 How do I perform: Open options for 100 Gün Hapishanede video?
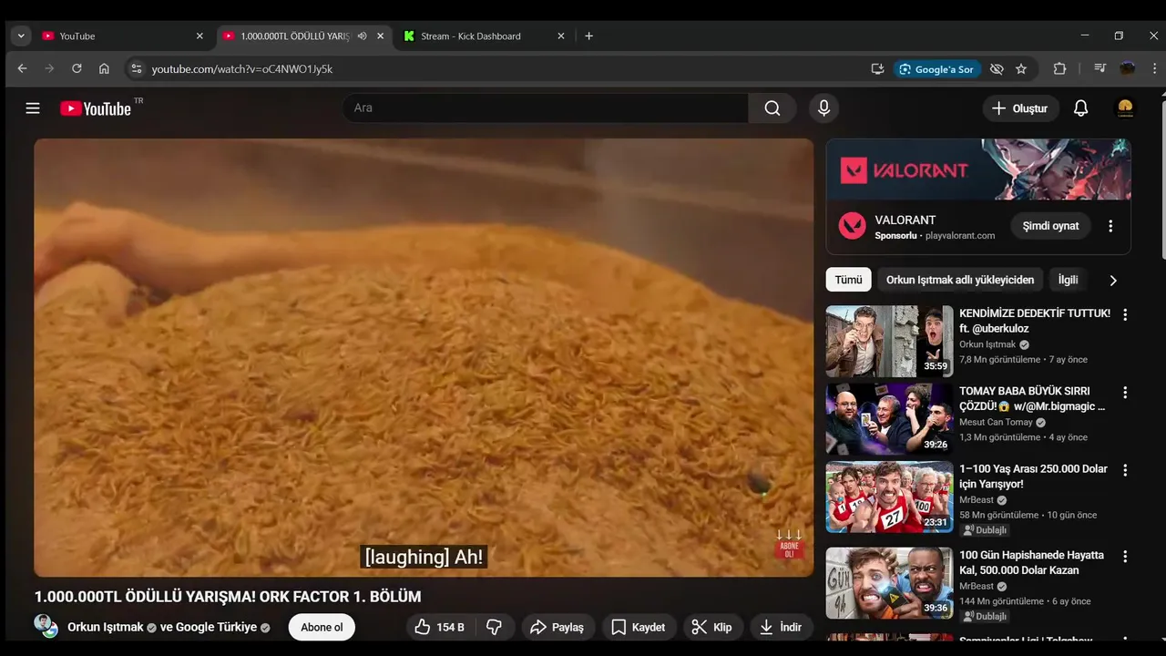[x=1125, y=556]
